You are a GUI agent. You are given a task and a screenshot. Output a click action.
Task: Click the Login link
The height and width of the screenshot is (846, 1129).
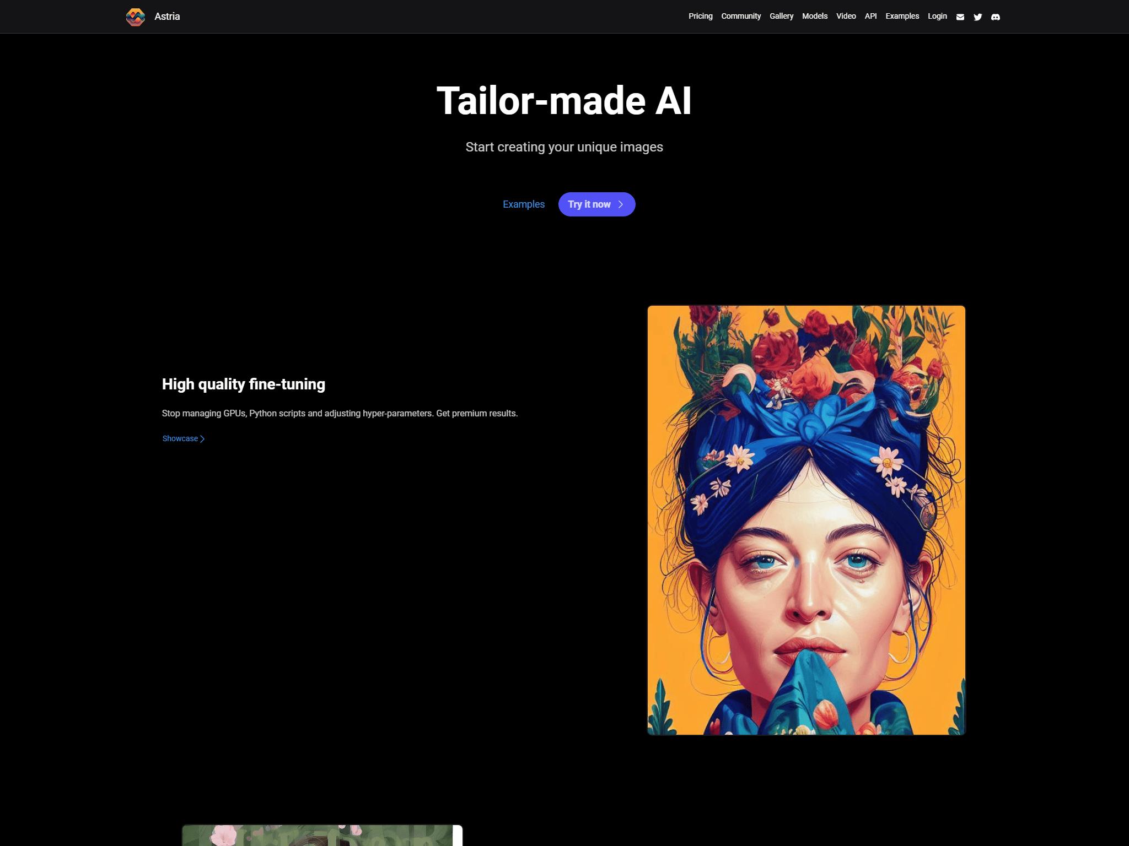pyautogui.click(x=937, y=16)
